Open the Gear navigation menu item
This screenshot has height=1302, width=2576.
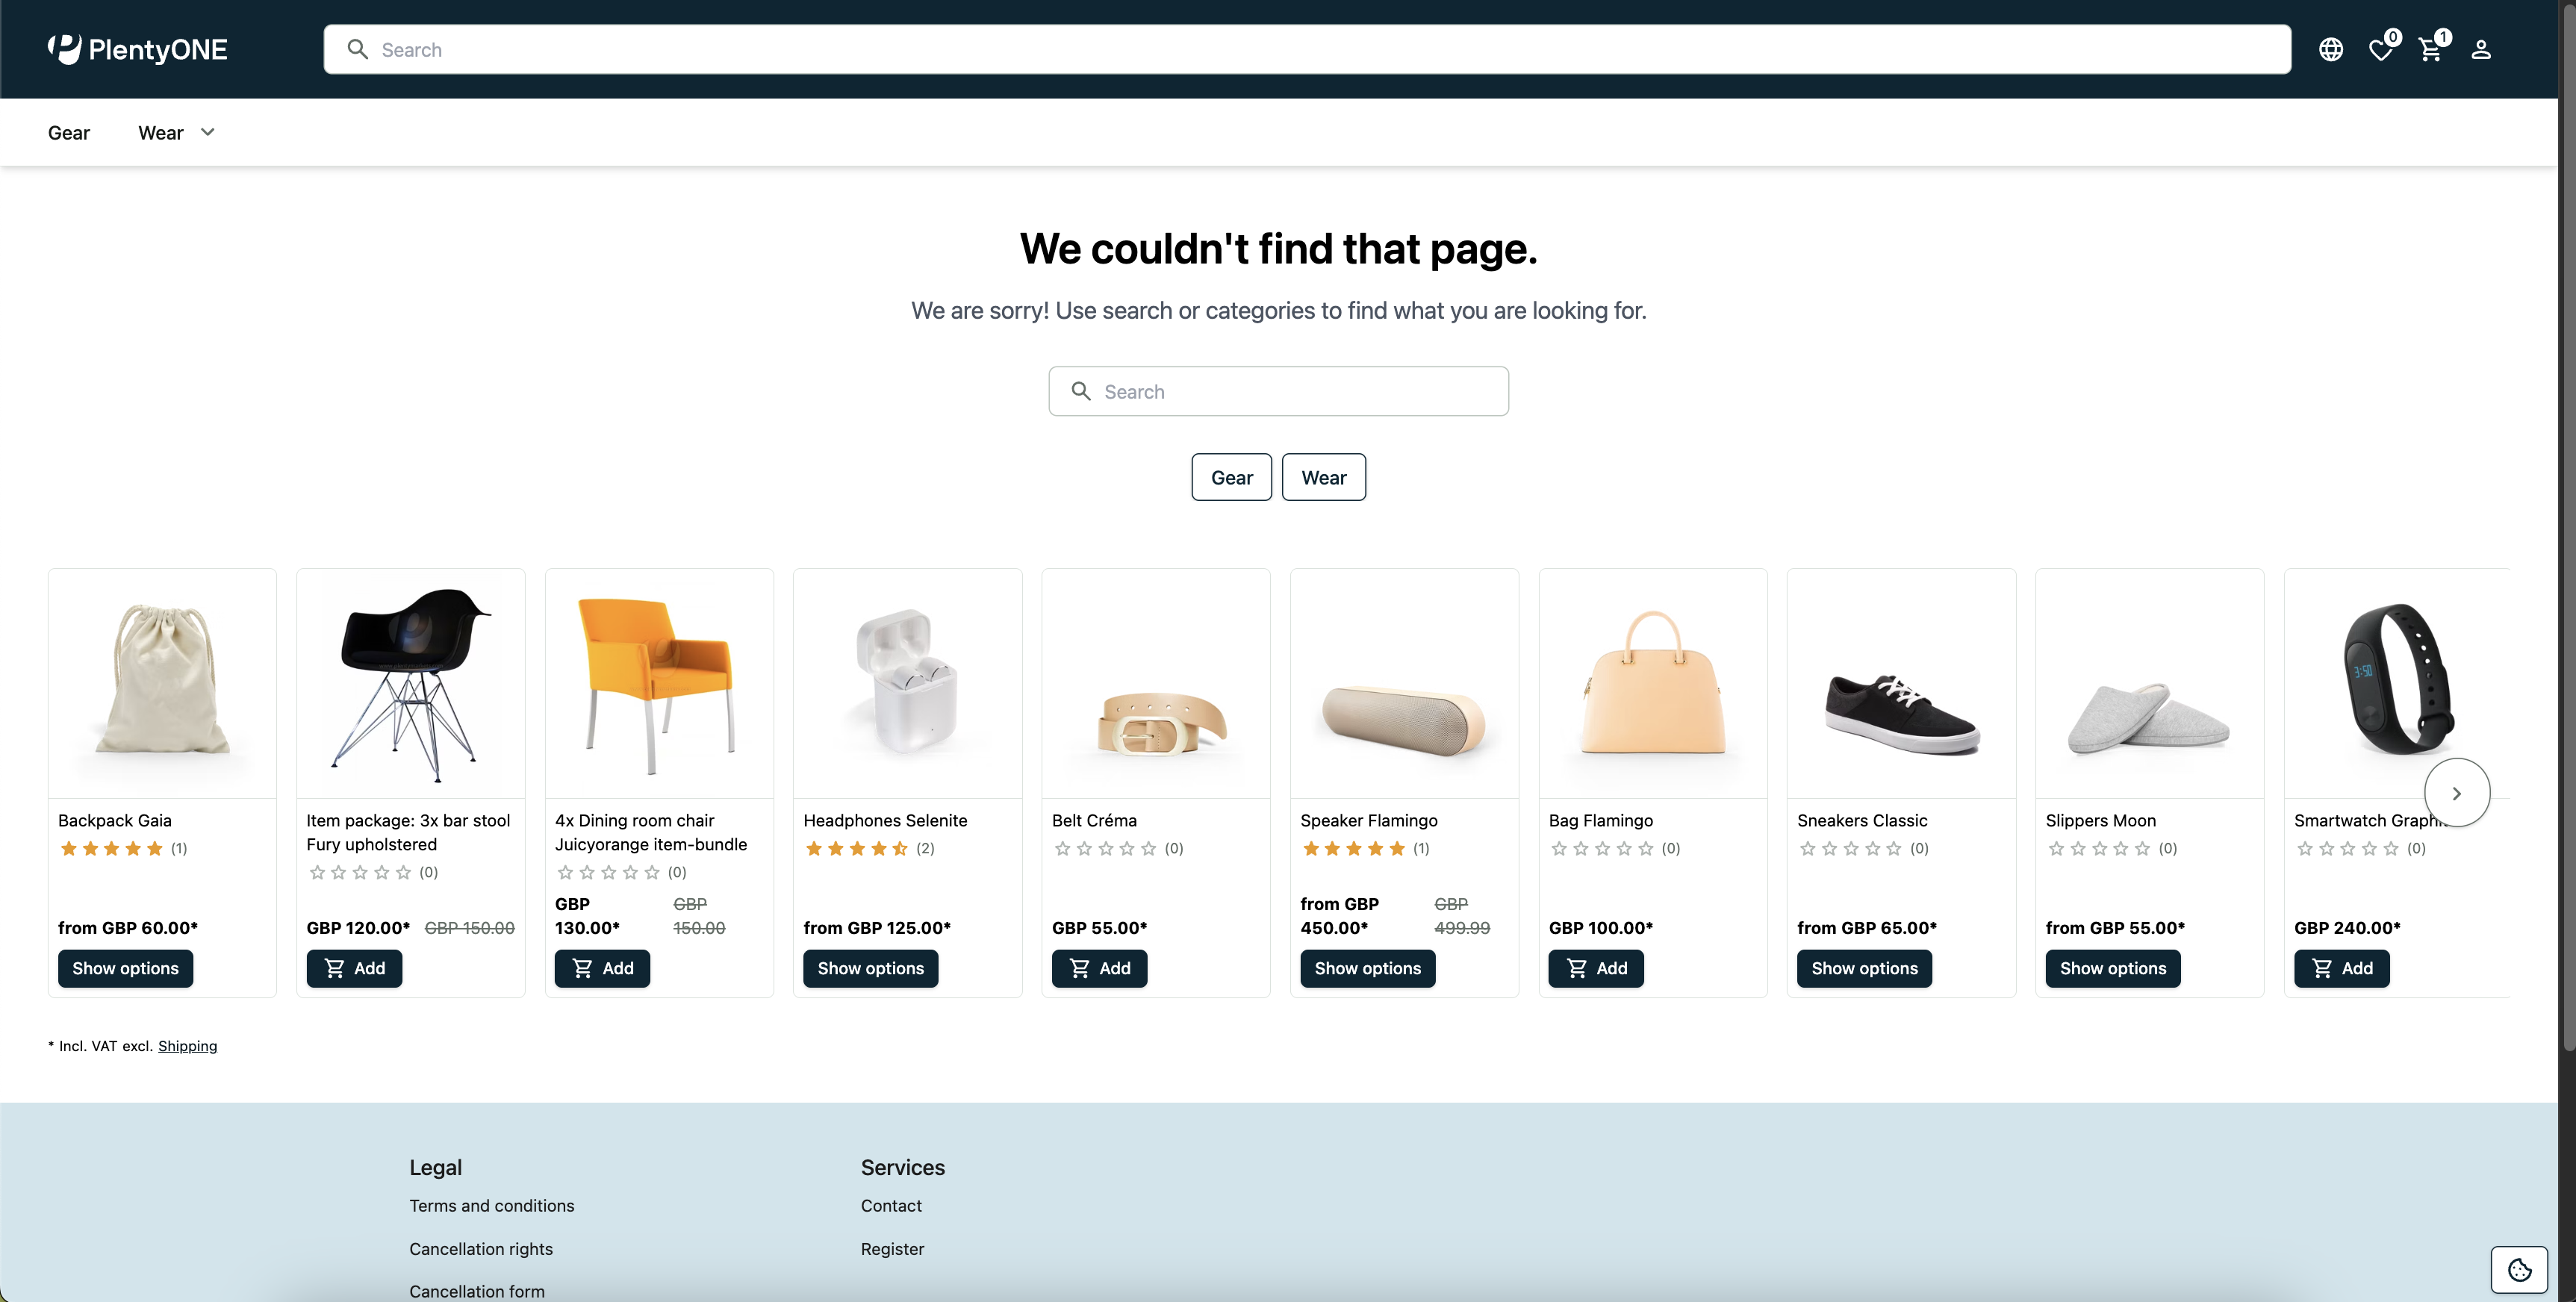click(x=69, y=133)
